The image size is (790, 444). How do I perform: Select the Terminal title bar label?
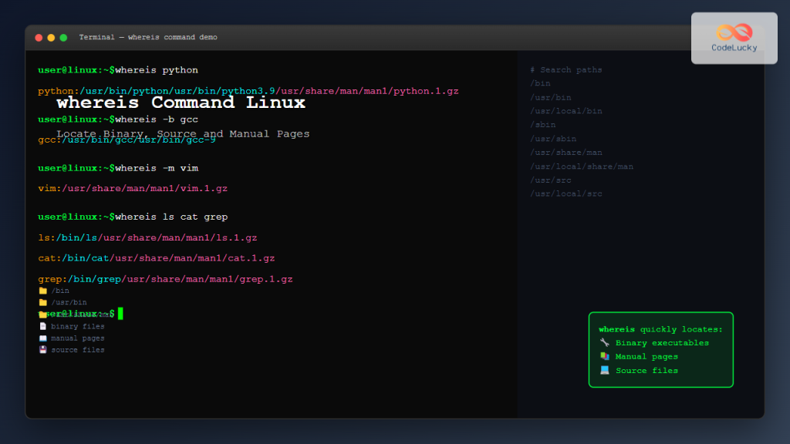pyautogui.click(x=147, y=36)
